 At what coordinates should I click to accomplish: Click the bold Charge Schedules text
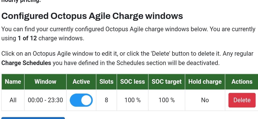[x=26, y=63]
